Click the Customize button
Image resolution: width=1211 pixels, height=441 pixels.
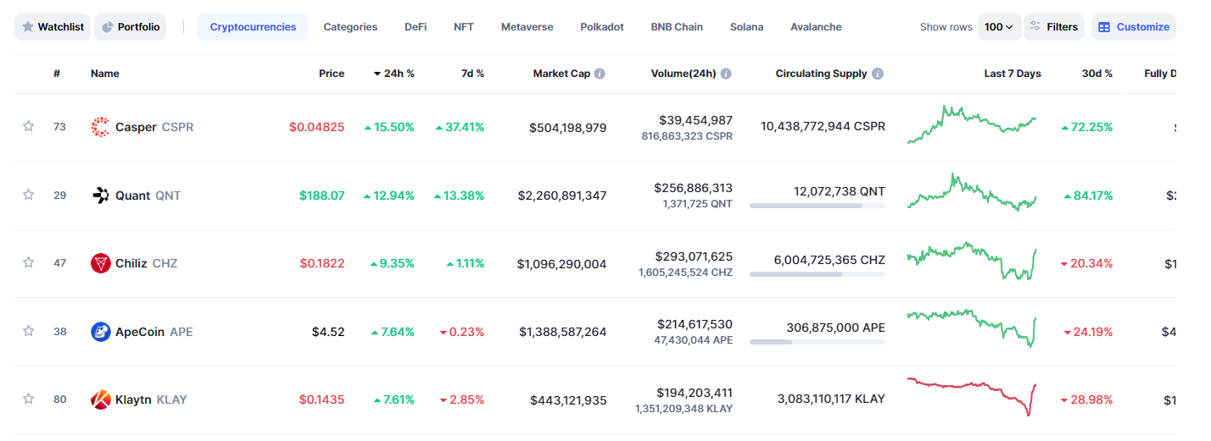coord(1133,27)
